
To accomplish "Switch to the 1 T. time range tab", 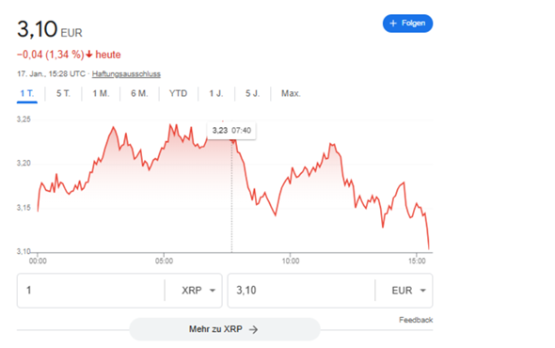I will tap(27, 93).
